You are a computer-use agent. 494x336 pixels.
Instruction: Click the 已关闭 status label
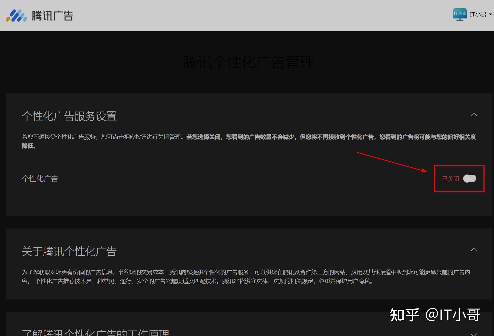click(x=450, y=179)
